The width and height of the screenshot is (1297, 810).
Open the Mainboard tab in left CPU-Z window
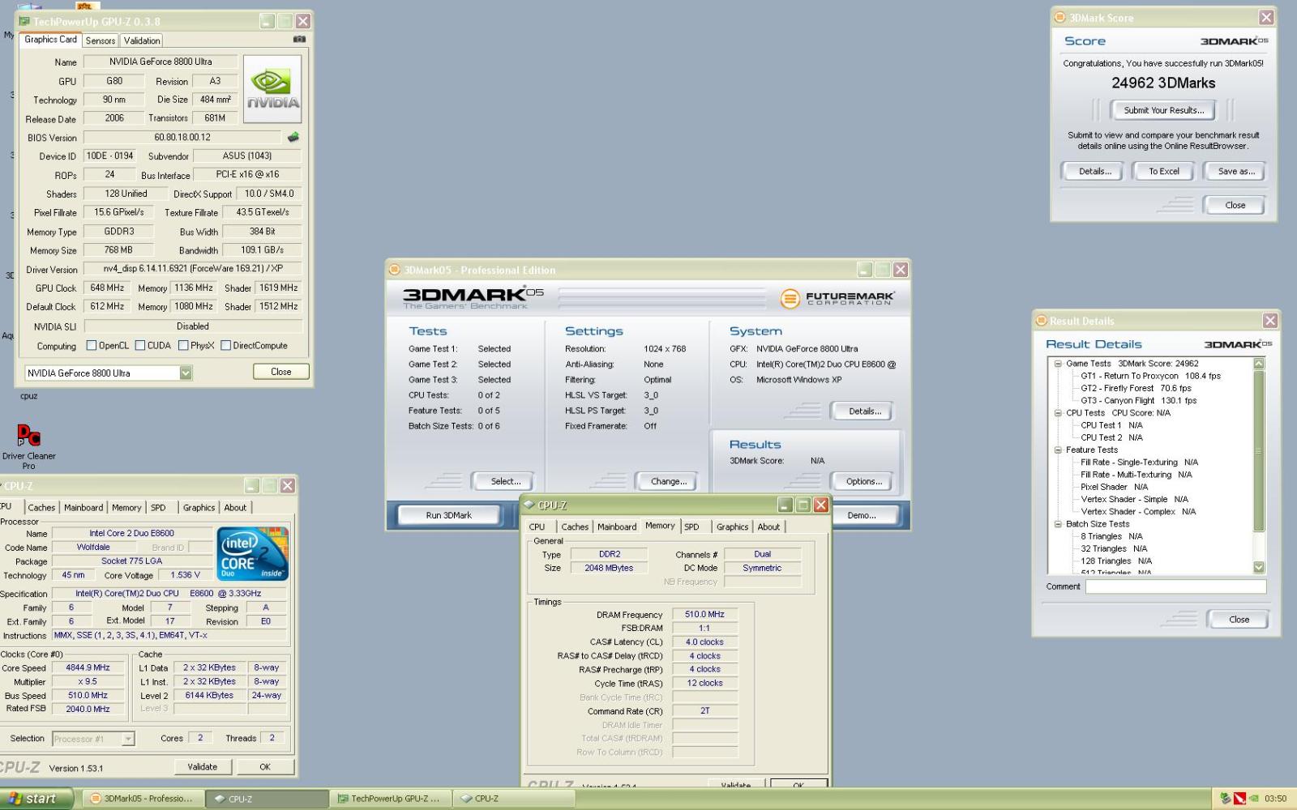tap(83, 508)
